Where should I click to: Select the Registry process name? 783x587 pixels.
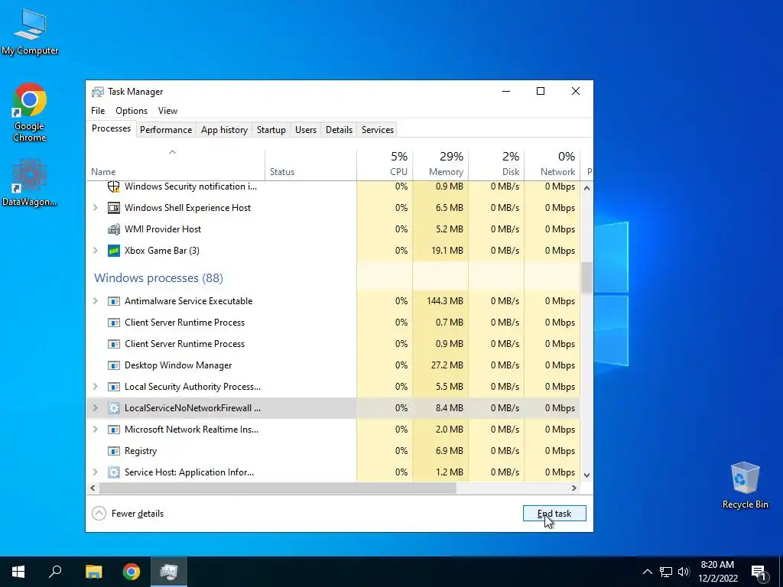tap(141, 451)
